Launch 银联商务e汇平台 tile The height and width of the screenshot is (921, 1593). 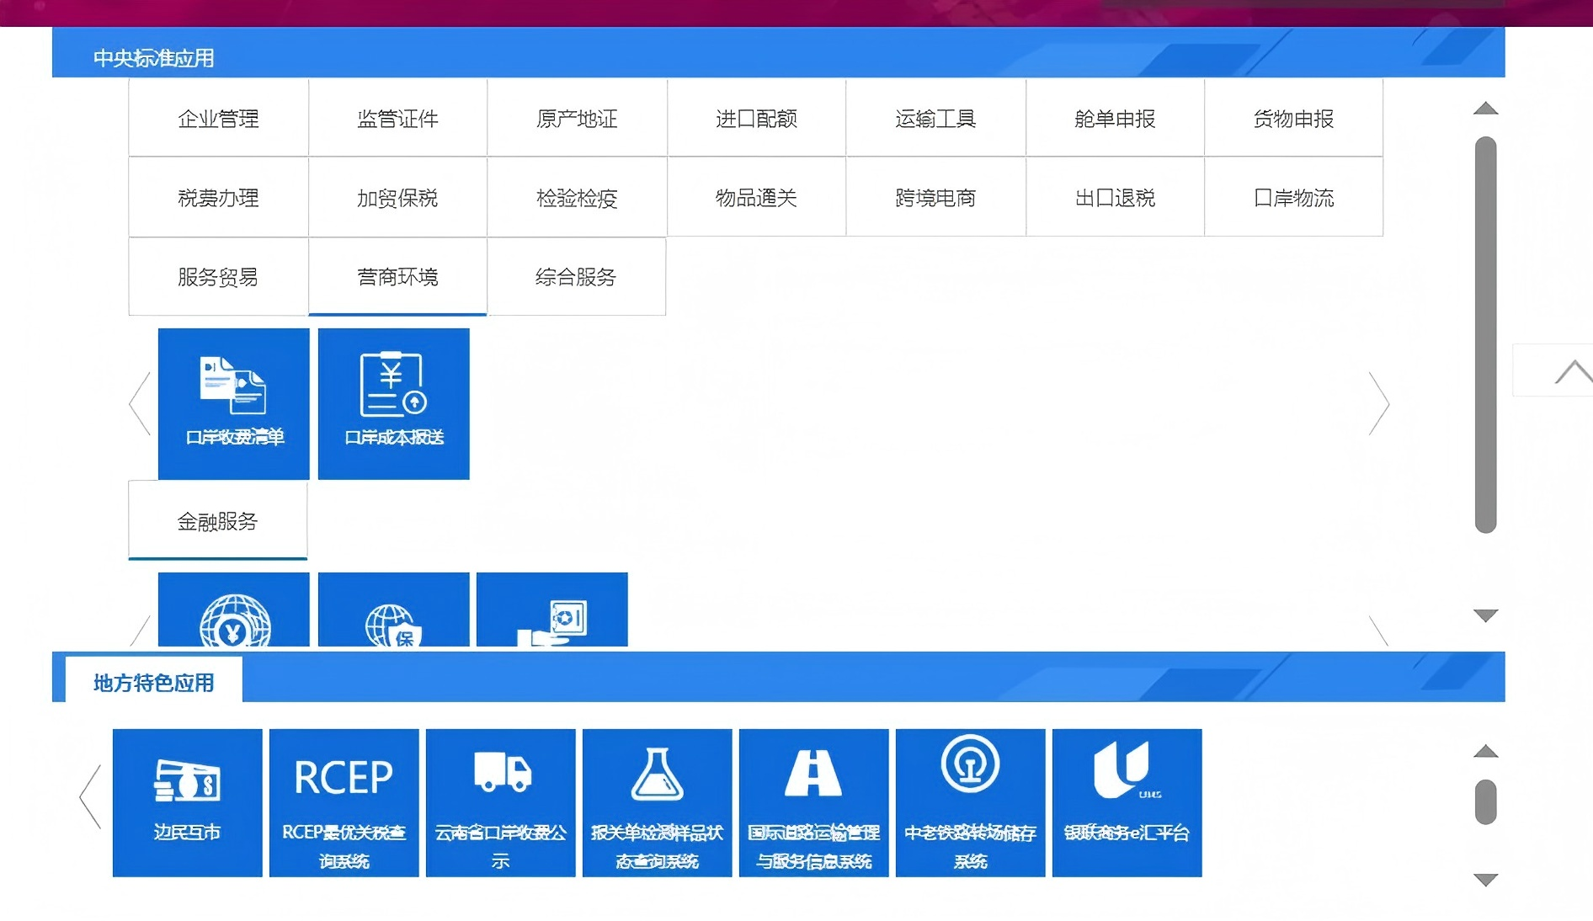[x=1127, y=802]
